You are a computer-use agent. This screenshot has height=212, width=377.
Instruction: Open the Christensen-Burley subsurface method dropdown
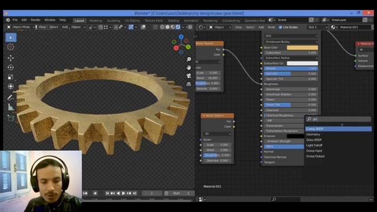pyautogui.click(x=291, y=42)
